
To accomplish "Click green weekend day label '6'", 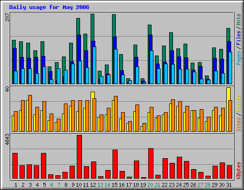I will [51, 185].
